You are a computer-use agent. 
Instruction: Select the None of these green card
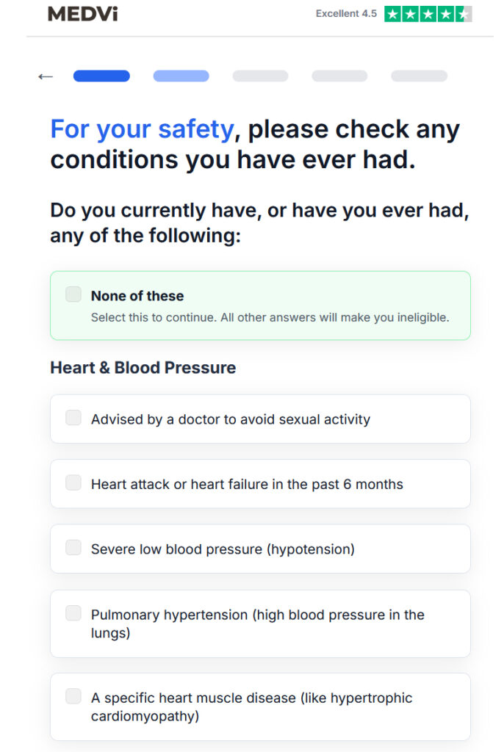click(260, 305)
